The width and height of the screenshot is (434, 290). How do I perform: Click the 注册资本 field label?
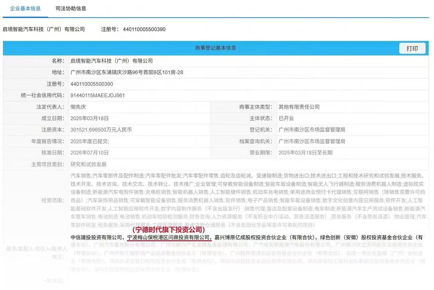(53, 130)
